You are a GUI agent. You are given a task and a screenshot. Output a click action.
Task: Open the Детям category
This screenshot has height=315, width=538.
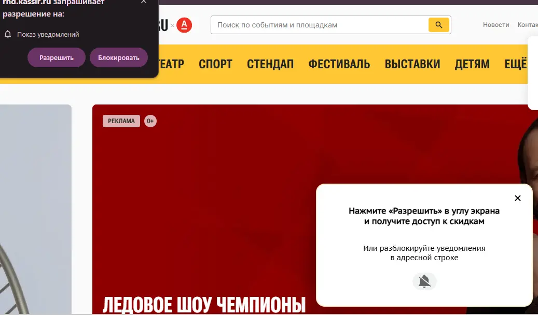coord(472,64)
